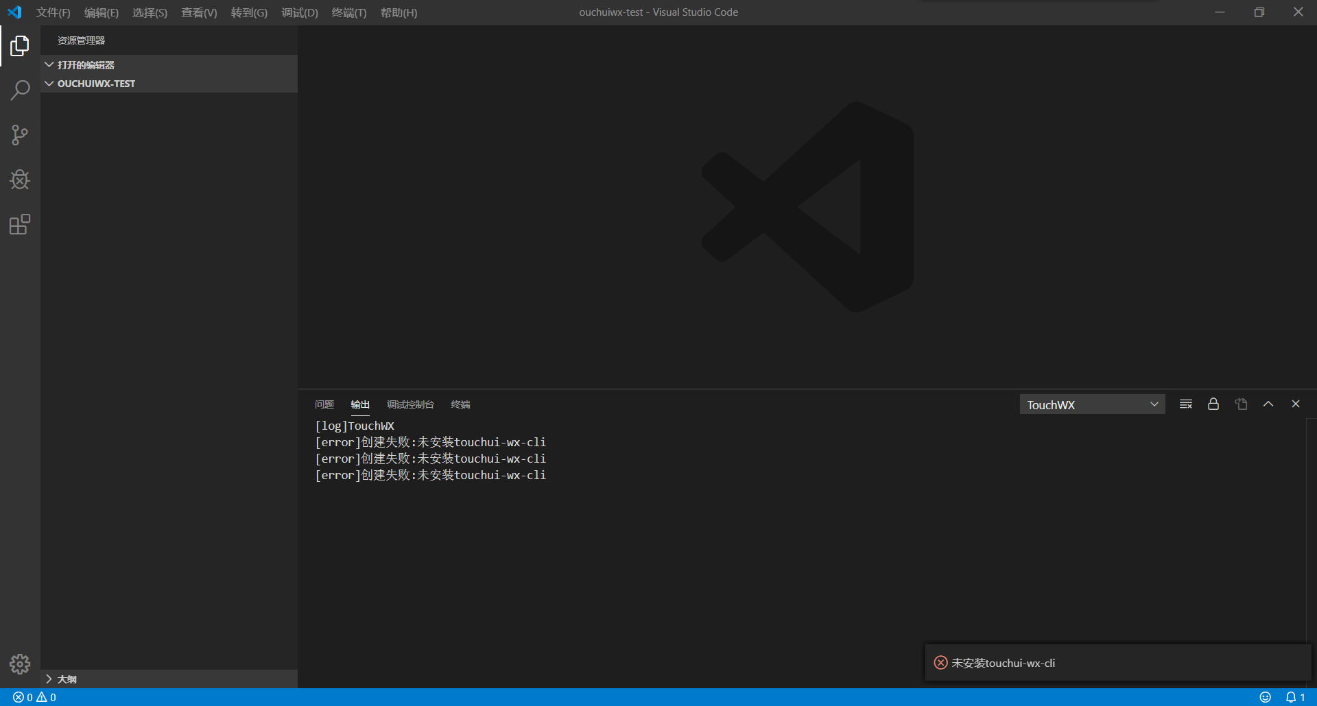The height and width of the screenshot is (706, 1317).
Task: Open the 选择(S) menu
Action: click(x=150, y=12)
